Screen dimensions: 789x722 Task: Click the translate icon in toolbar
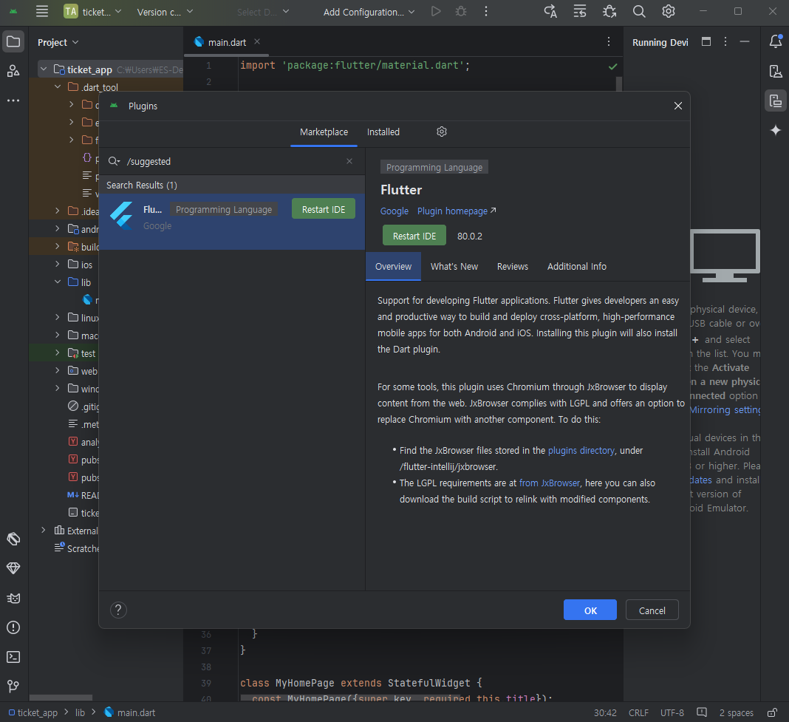click(x=550, y=12)
